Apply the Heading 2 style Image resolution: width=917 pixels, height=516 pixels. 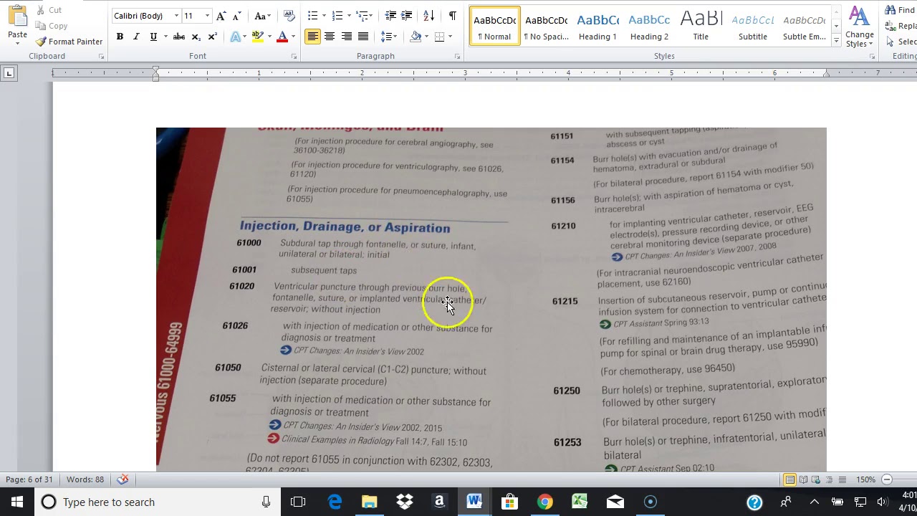tap(649, 27)
